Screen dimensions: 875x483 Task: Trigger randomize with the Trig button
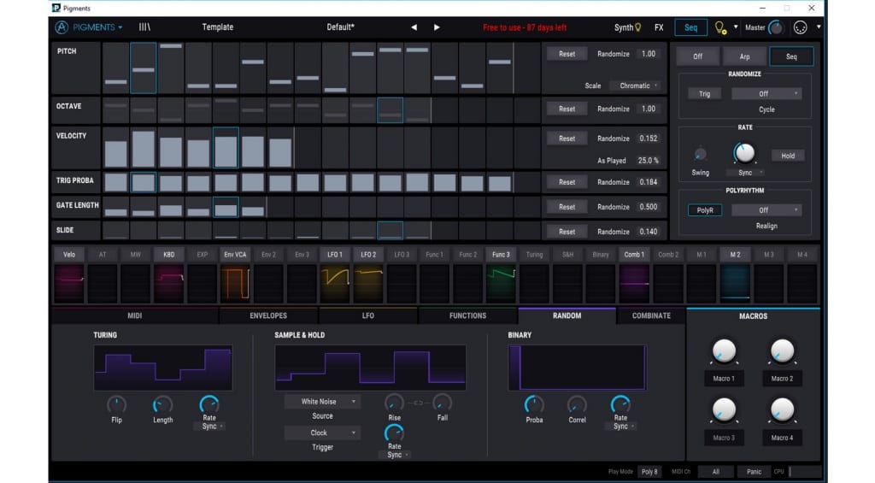[704, 94]
